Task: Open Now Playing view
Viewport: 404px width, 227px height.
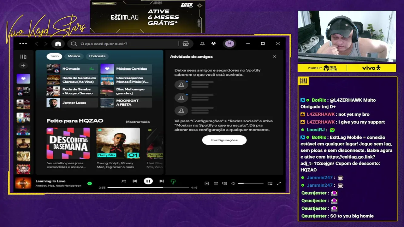Action: (207, 183)
